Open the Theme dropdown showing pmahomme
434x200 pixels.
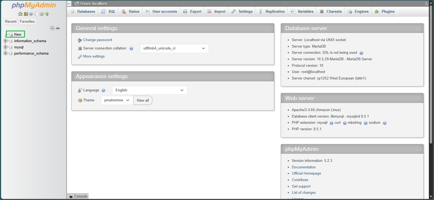tap(117, 100)
